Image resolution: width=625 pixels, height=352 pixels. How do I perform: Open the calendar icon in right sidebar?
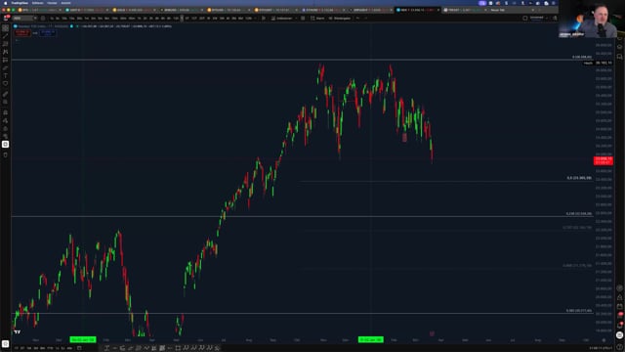(x=620, y=306)
